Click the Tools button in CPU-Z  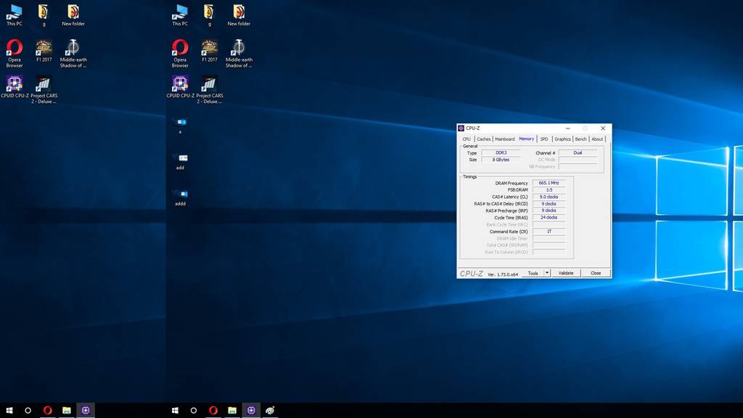coord(533,274)
